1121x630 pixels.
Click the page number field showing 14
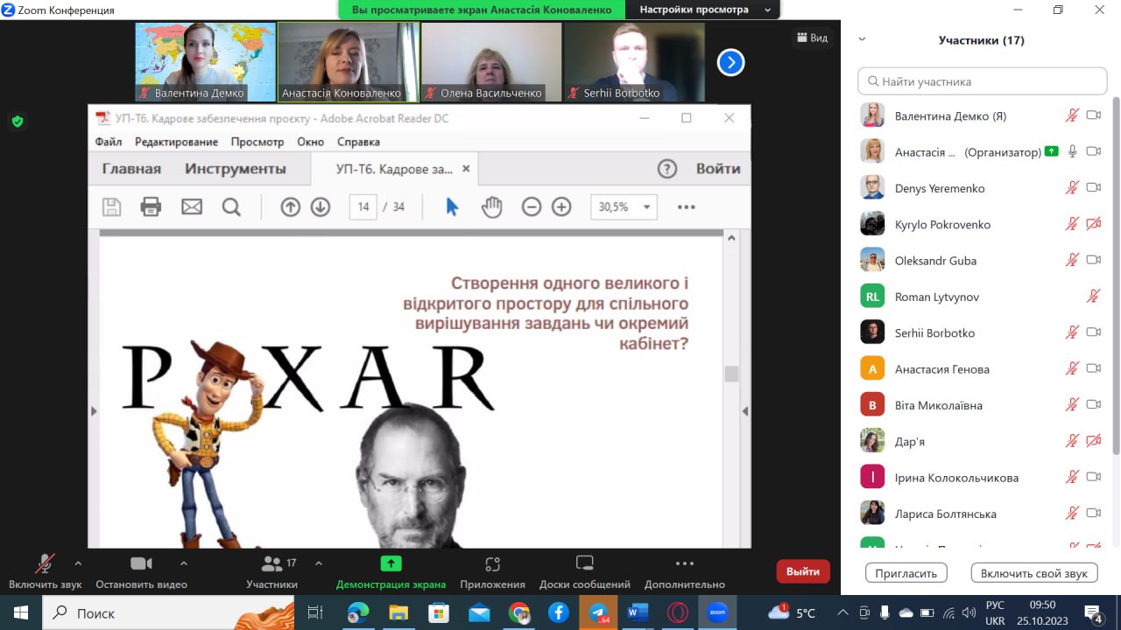pyautogui.click(x=363, y=207)
